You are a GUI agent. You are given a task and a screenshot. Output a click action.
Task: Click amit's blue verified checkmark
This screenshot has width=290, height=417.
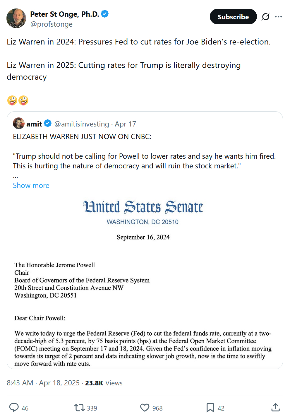click(x=48, y=124)
